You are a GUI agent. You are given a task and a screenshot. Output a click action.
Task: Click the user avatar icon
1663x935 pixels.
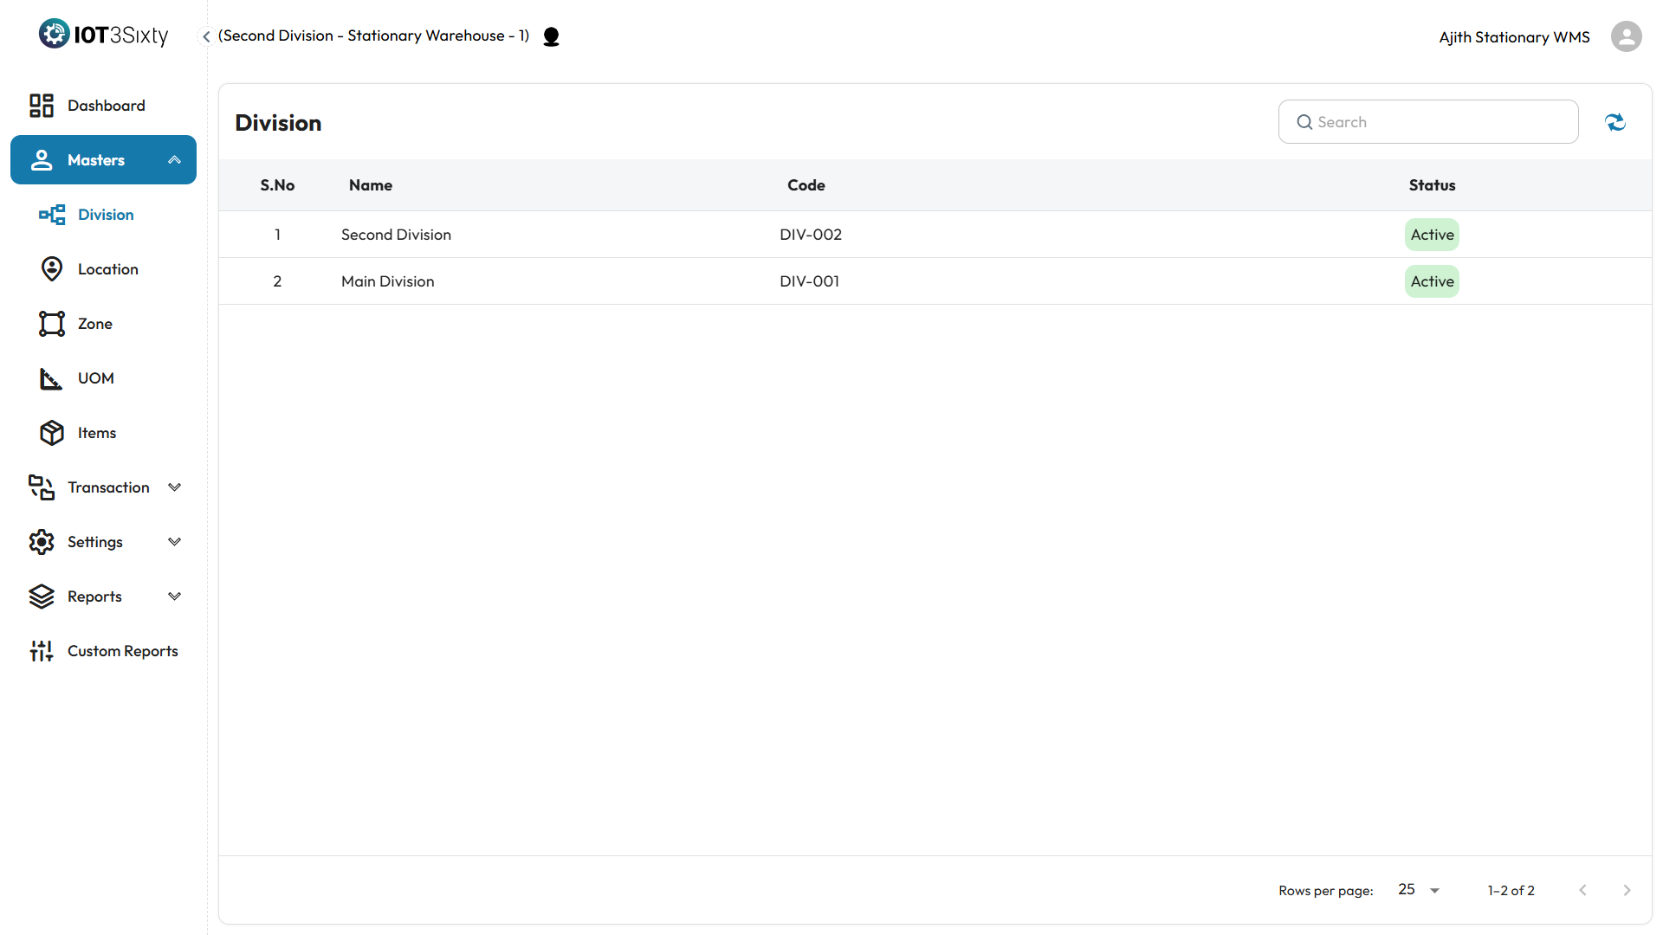pyautogui.click(x=1626, y=36)
